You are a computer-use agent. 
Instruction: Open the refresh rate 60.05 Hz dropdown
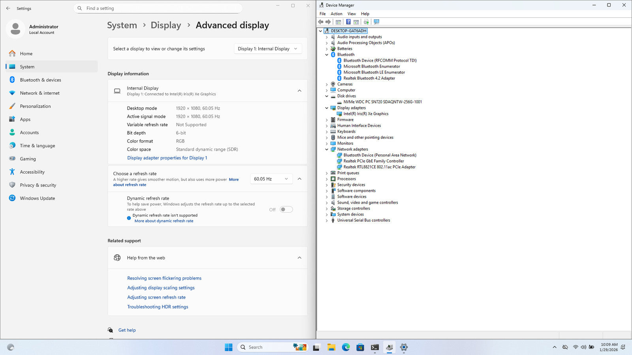(271, 179)
